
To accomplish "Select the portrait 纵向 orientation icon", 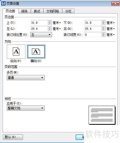I will [16, 52].
